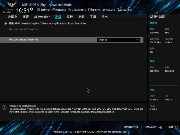Switch to the Ai Tweaker tab
This screenshot has width=180, height=135.
click(42, 17)
